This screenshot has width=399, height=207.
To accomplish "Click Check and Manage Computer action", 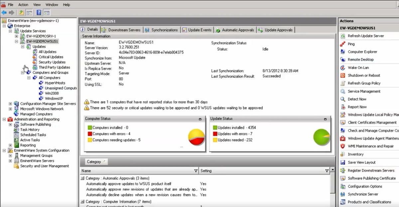I will coord(373,131).
